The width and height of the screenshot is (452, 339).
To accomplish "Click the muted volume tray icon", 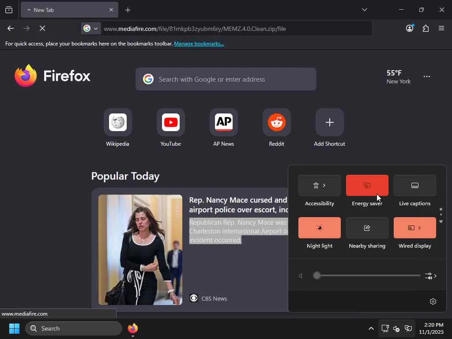I will tap(396, 328).
